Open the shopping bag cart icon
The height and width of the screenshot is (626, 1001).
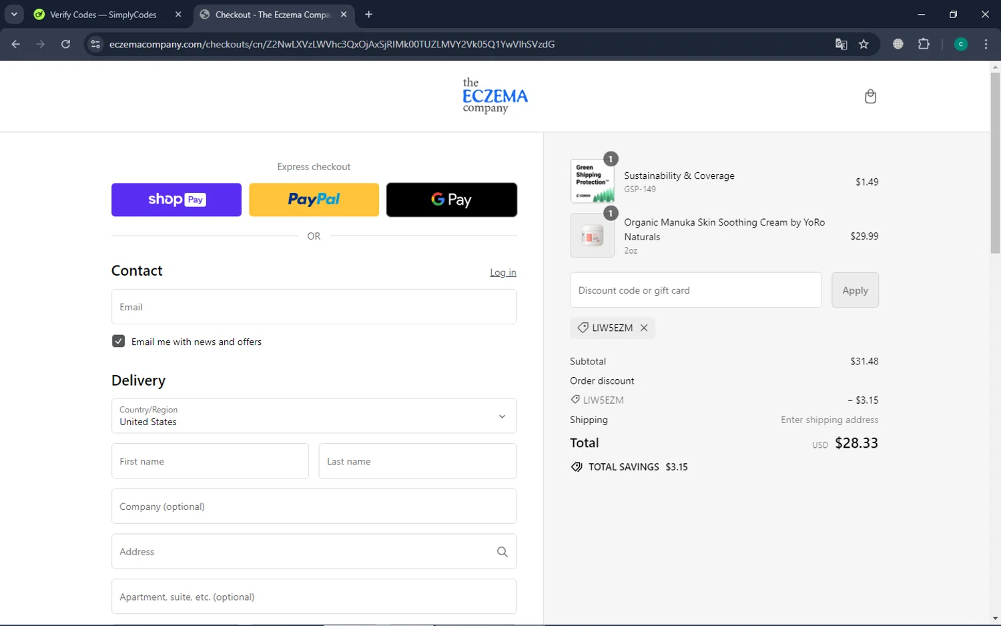coord(870,97)
